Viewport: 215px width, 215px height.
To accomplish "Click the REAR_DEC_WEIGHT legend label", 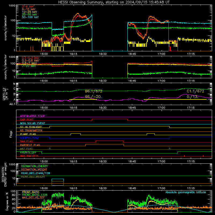I will point(33,177).
